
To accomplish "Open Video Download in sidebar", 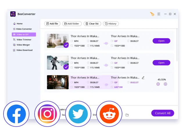I will (23, 50).
